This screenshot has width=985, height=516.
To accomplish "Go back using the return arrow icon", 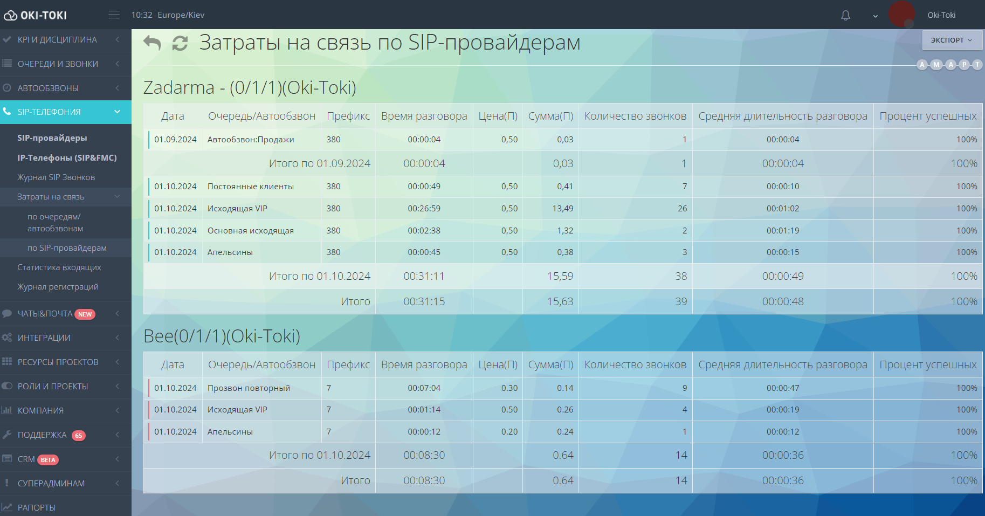I will pos(153,43).
